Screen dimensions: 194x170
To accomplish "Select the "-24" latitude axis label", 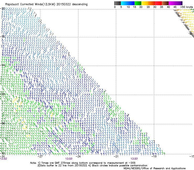I will [2, 65].
